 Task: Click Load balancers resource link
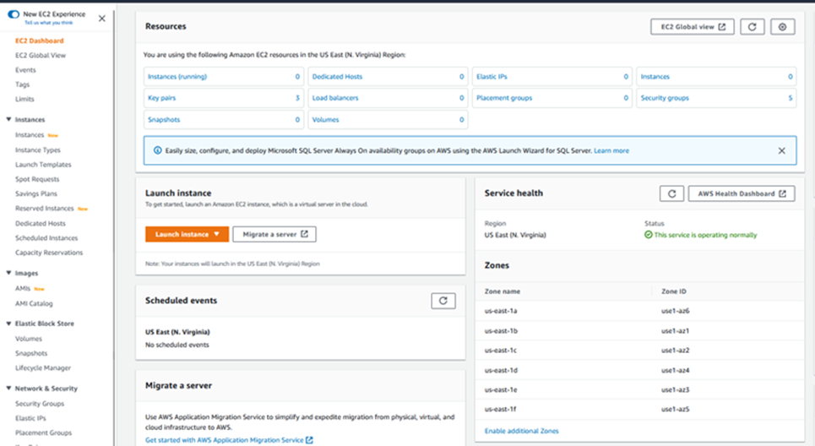pyautogui.click(x=335, y=98)
